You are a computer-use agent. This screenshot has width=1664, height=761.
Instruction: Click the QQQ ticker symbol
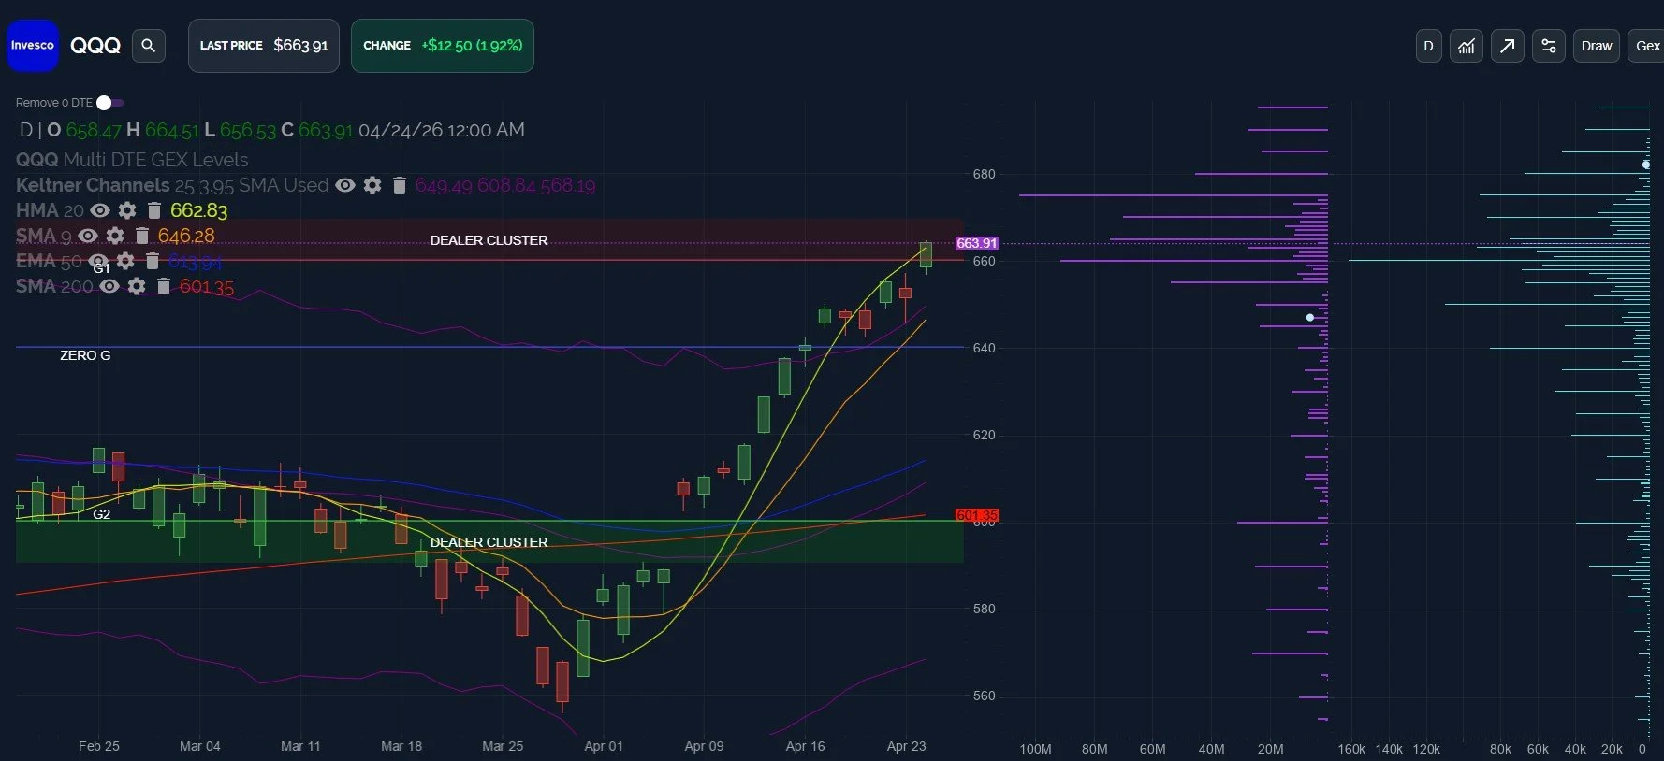pyautogui.click(x=95, y=45)
